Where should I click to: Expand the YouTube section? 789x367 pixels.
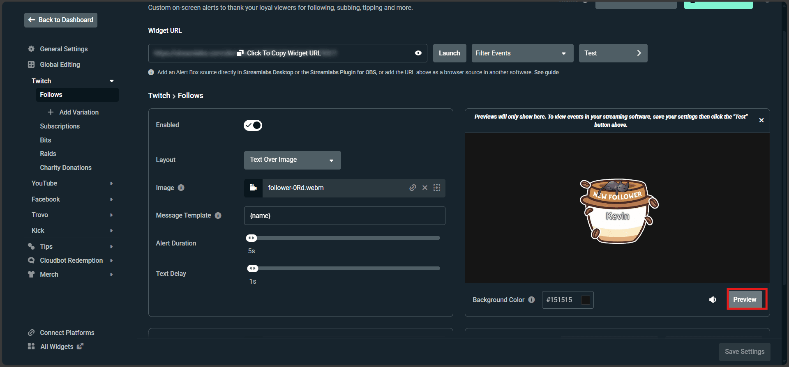tap(111, 183)
